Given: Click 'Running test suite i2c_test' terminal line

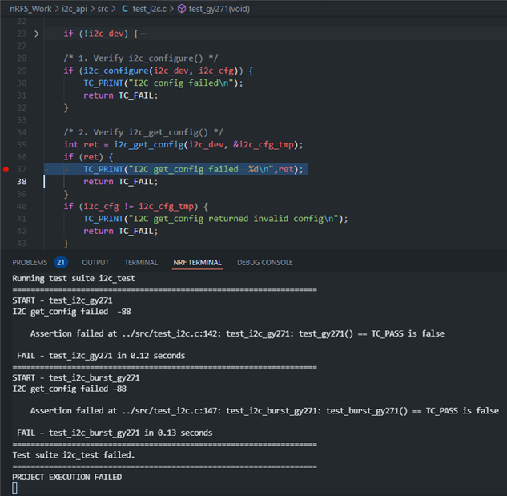Looking at the screenshot, I should (74, 279).
